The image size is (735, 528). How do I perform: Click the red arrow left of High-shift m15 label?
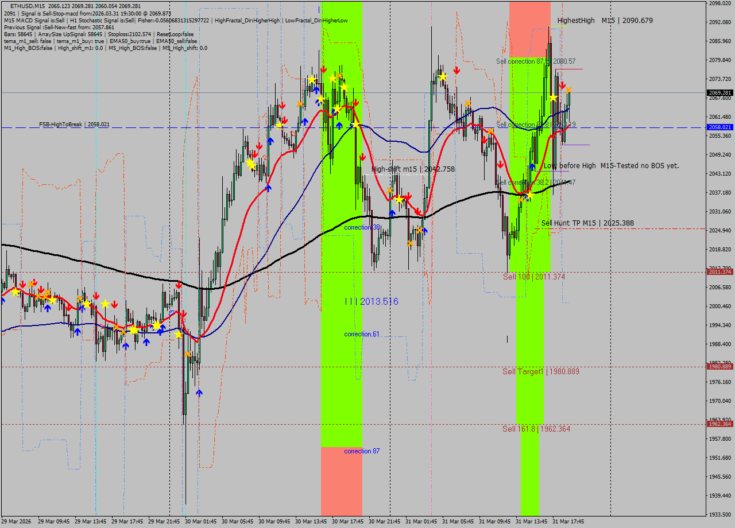362,158
